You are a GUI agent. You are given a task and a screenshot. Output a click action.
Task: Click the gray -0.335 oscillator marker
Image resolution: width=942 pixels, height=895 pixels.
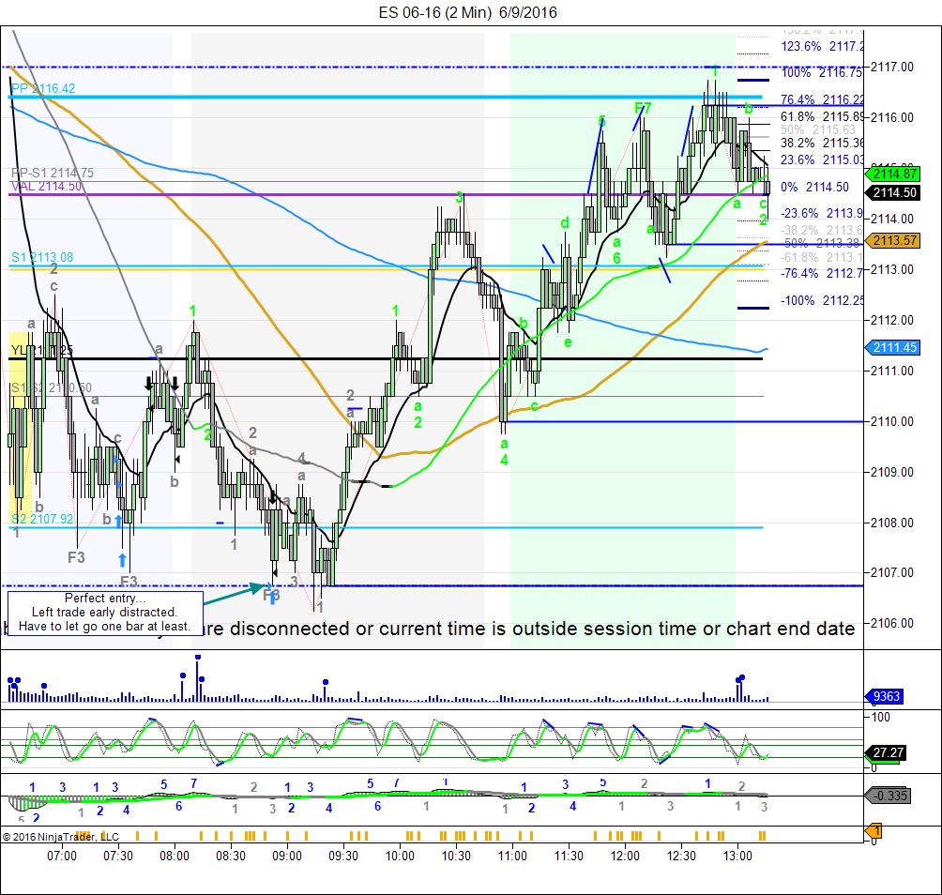click(x=889, y=796)
